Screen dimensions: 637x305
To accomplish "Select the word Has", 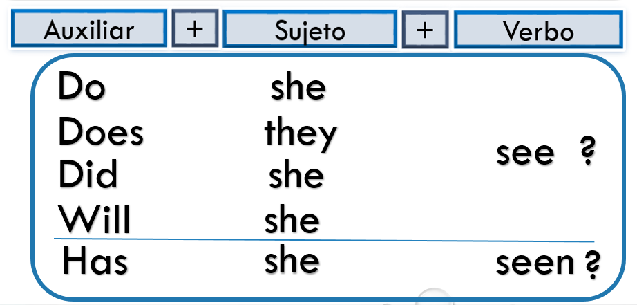I will 95,259.
